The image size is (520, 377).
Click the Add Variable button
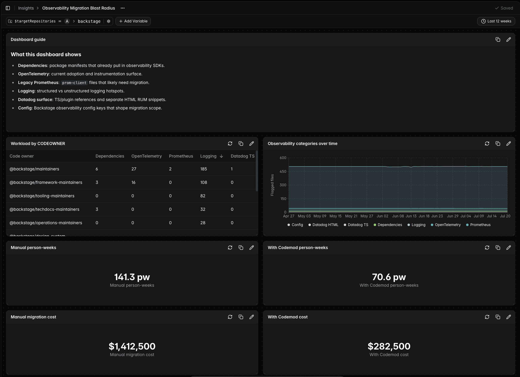coord(133,21)
